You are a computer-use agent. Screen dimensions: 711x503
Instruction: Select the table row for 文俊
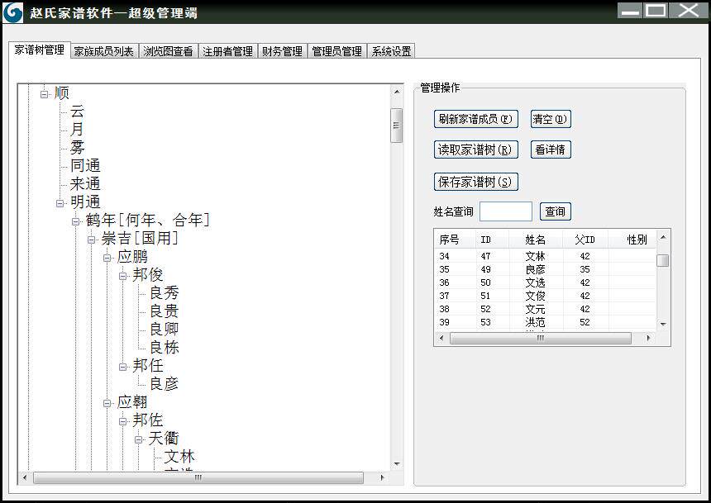click(545, 296)
